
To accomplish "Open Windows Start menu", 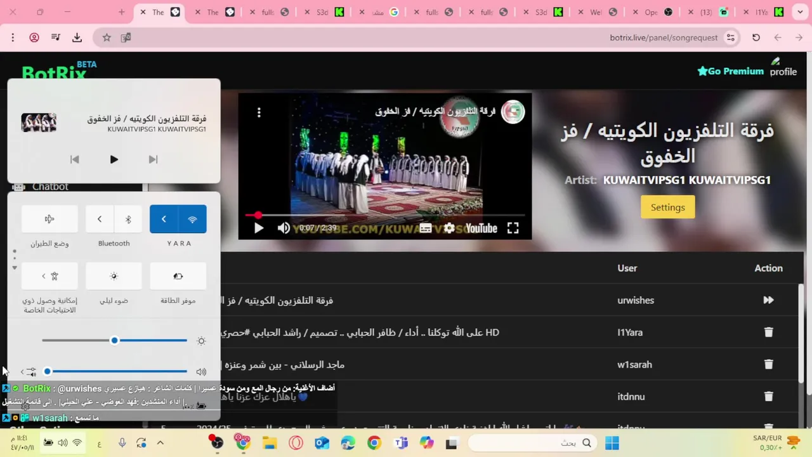I will (x=612, y=442).
